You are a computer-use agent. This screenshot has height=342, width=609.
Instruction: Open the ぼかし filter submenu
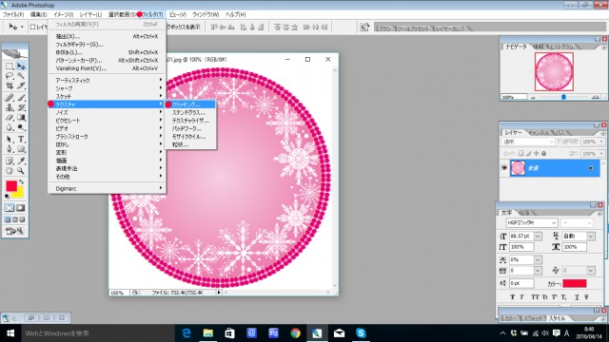107,144
